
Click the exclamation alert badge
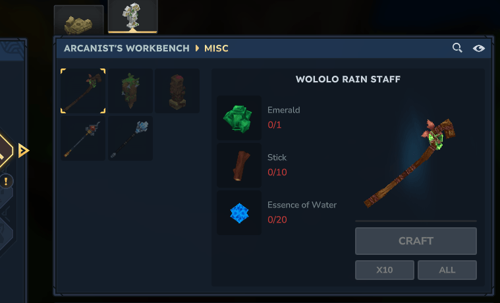click(6, 181)
